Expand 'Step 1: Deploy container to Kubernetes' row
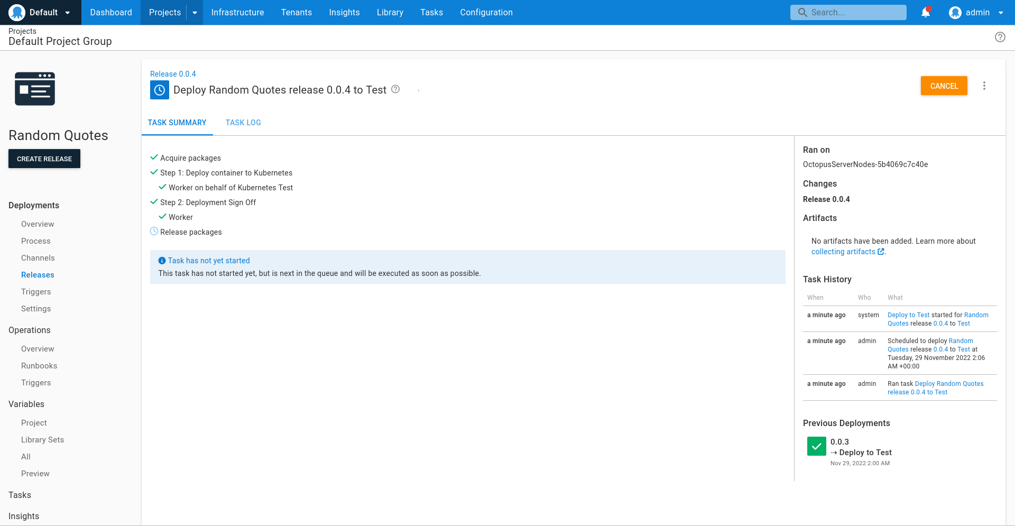 226,173
